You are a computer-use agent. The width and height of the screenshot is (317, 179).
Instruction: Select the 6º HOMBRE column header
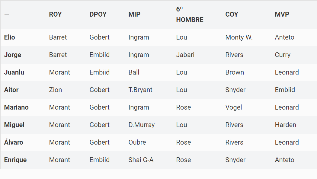(x=190, y=14)
